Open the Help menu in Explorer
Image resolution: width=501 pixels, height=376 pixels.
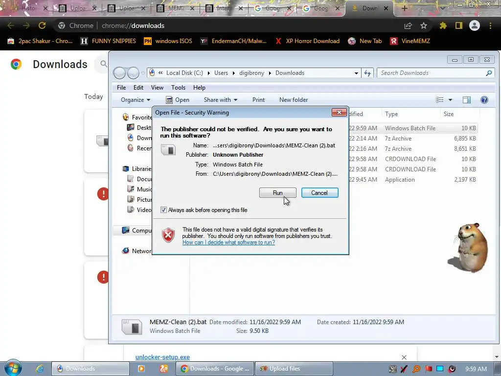(x=199, y=88)
